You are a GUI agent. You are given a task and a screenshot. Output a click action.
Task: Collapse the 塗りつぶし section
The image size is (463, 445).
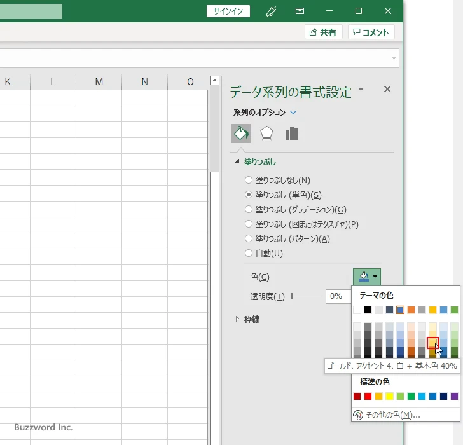(x=237, y=161)
